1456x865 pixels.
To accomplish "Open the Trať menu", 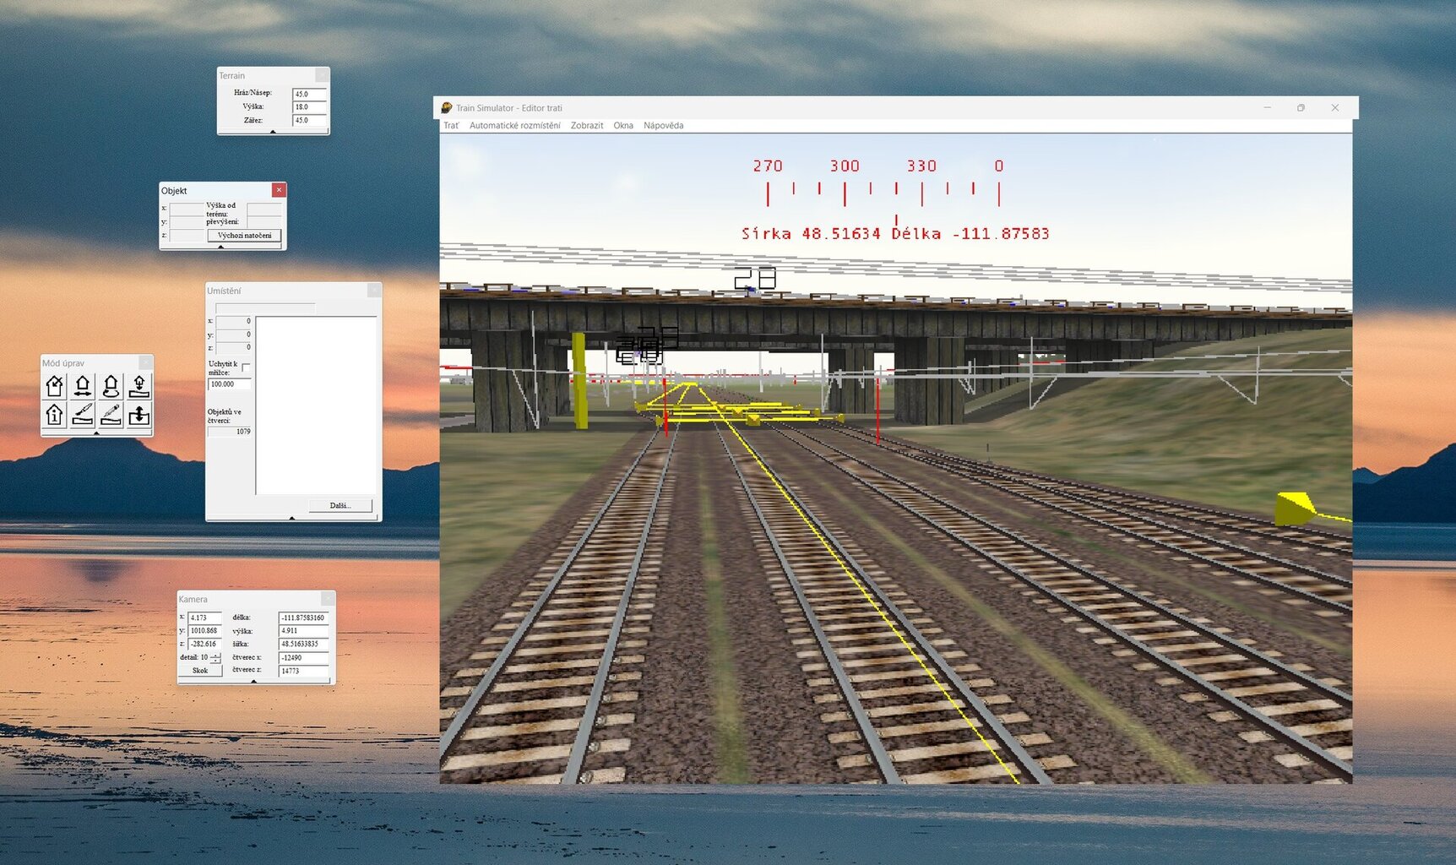I will pos(451,126).
